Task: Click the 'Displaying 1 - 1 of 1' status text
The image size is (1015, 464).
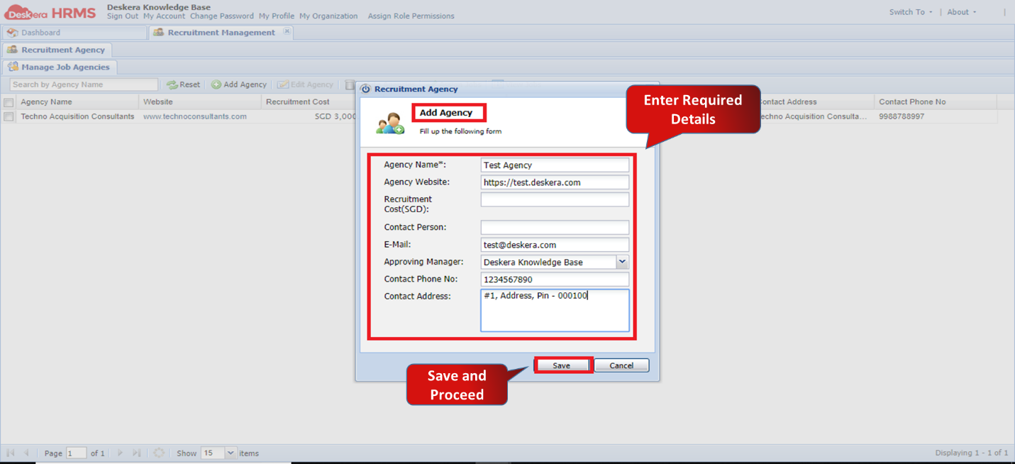Action: 972,453
